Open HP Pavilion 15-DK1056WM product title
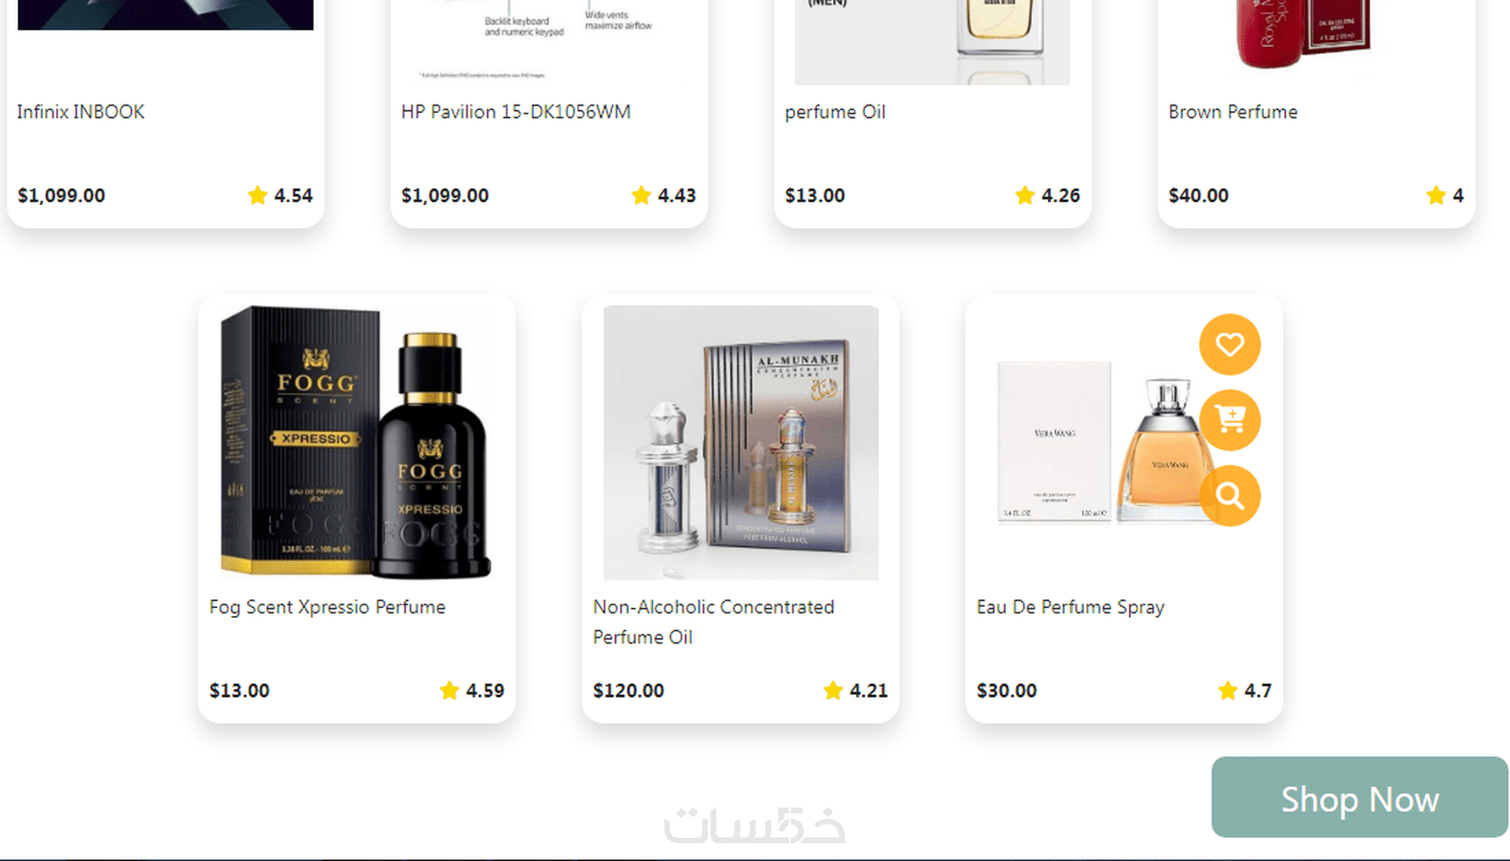Viewport: 1510px width, 861px height. coord(515,112)
